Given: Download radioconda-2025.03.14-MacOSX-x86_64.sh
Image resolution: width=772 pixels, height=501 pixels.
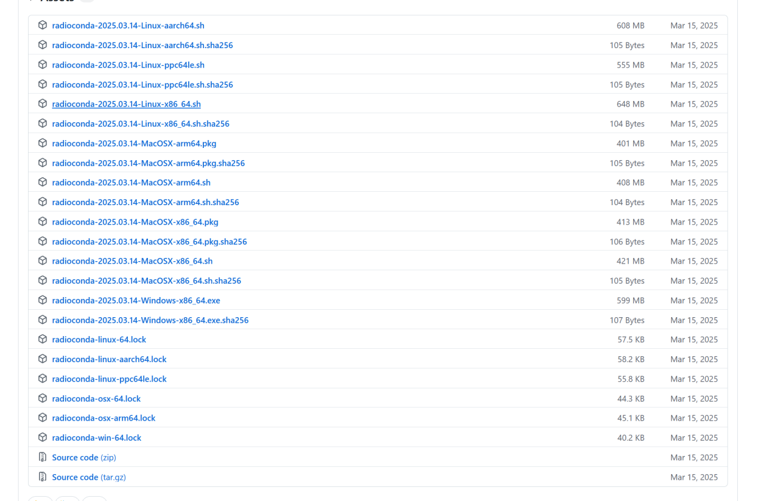Looking at the screenshot, I should (x=132, y=261).
